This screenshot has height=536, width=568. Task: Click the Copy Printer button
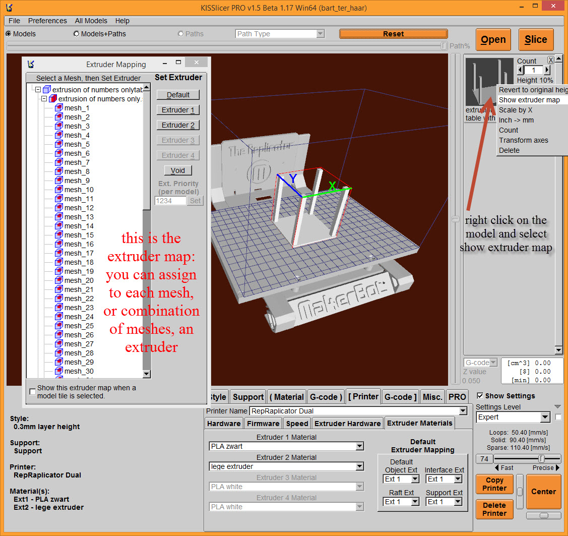click(x=494, y=484)
